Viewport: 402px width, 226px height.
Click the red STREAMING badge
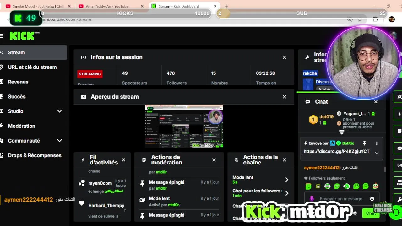click(90, 74)
